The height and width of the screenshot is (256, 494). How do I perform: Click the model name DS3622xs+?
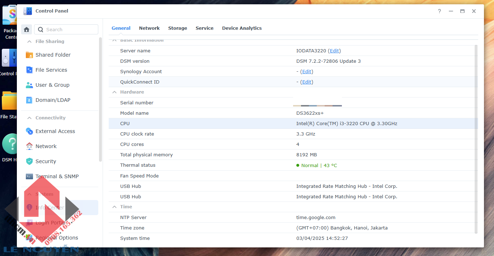point(310,113)
